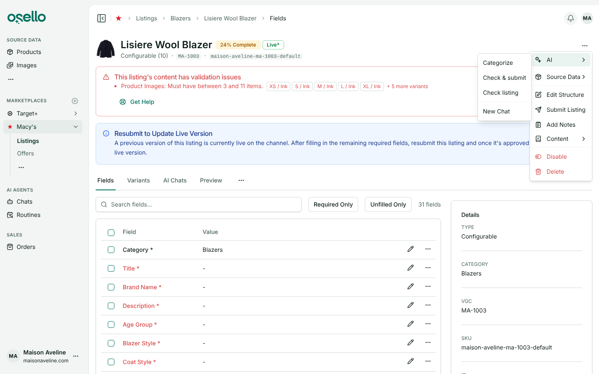Expand the AI submenu item
This screenshot has height=374, width=599.
coord(561,60)
